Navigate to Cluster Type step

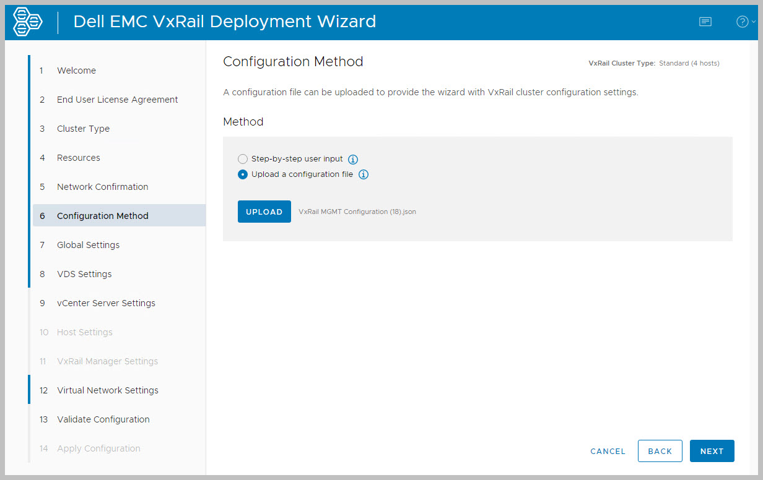point(83,129)
